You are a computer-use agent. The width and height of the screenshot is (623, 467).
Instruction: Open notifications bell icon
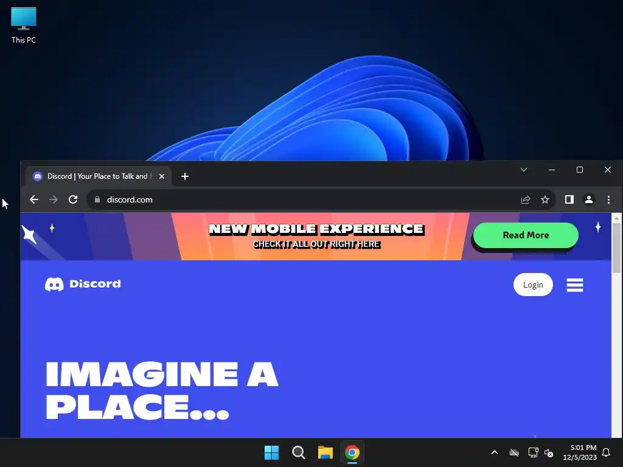(606, 452)
